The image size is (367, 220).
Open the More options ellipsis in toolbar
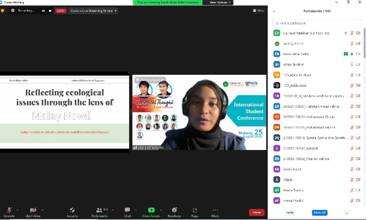point(215,211)
